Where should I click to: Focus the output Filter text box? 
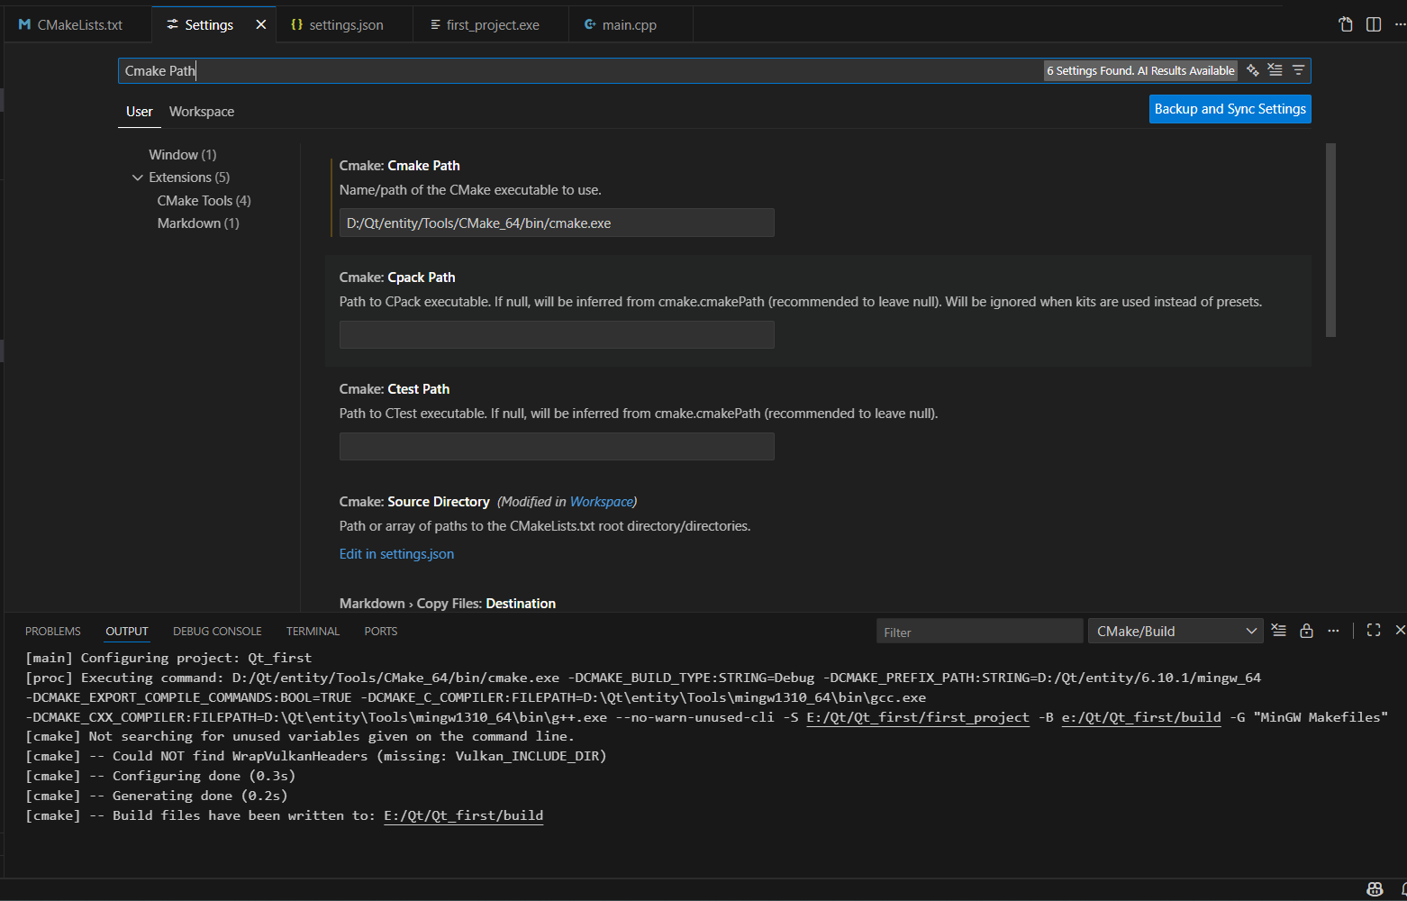[979, 632]
